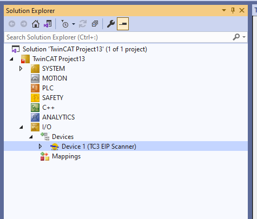Click the TwinCAT Project13 project icon
This screenshot has width=257, height=219.
pyautogui.click(x=25, y=59)
